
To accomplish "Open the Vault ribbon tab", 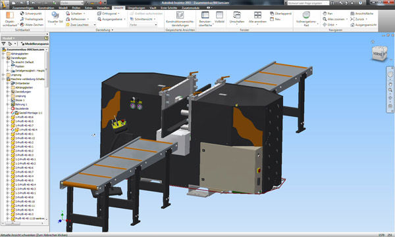I will (x=153, y=8).
